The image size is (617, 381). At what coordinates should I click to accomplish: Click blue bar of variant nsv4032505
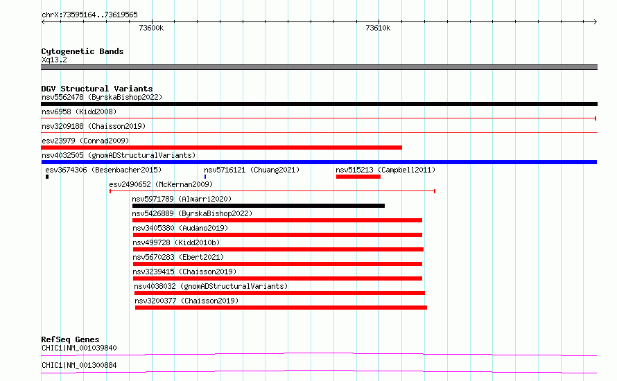[x=319, y=162]
